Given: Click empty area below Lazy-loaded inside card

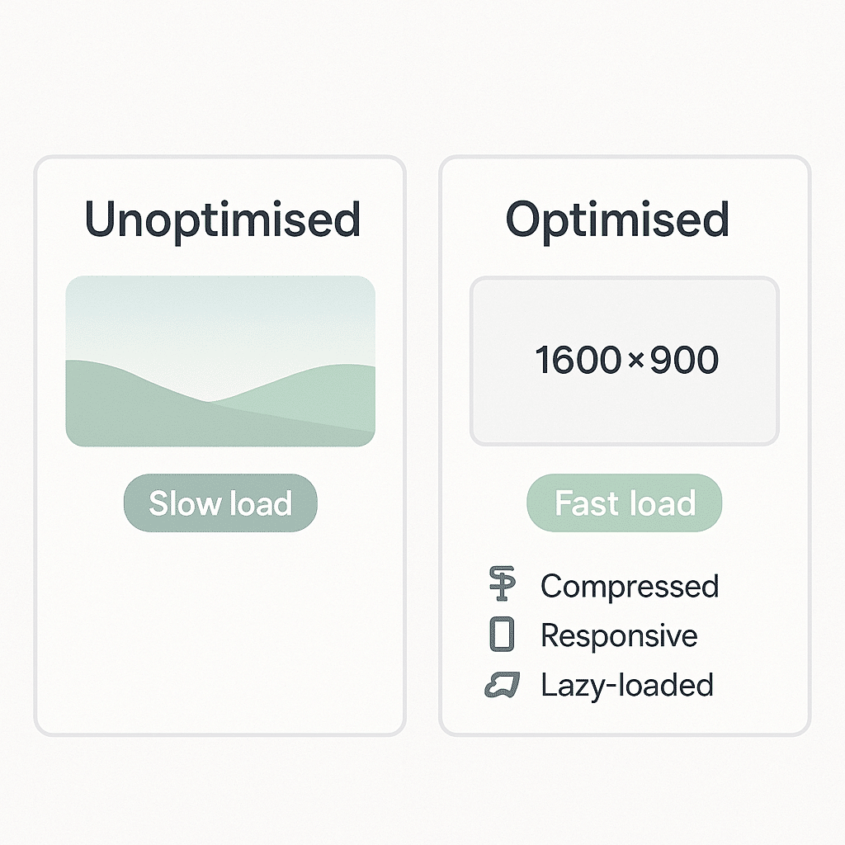Looking at the screenshot, I should click(x=624, y=716).
